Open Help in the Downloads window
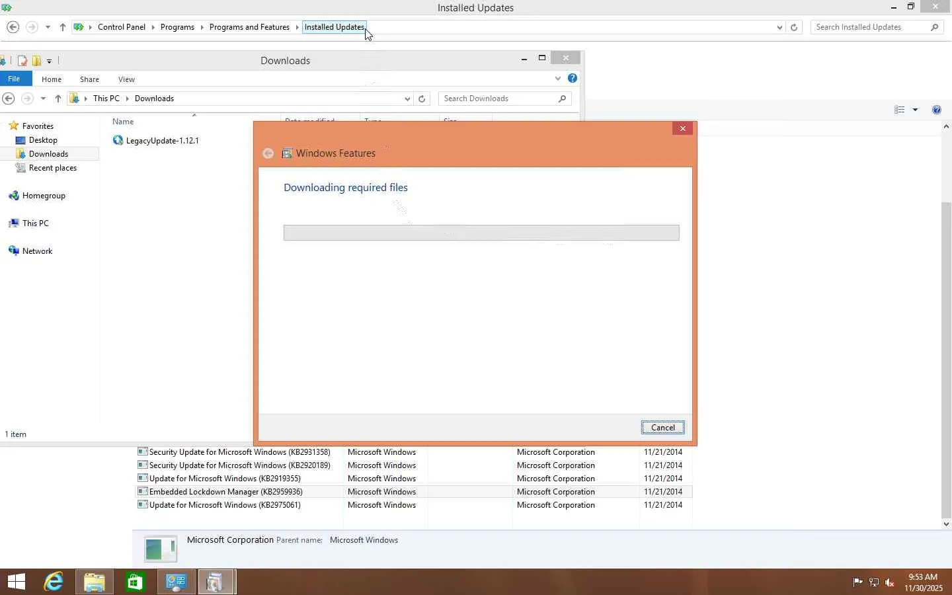This screenshot has width=952, height=595. (573, 78)
